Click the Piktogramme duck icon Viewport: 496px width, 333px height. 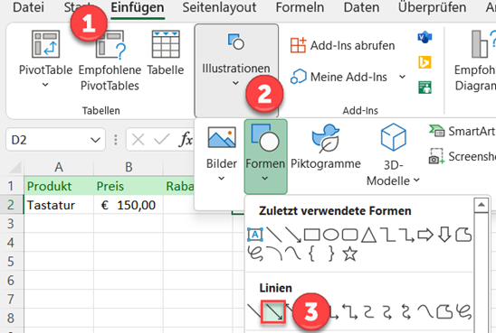(x=326, y=138)
